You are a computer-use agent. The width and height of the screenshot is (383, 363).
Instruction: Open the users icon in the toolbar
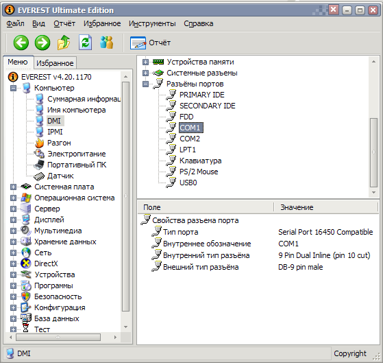coord(106,43)
